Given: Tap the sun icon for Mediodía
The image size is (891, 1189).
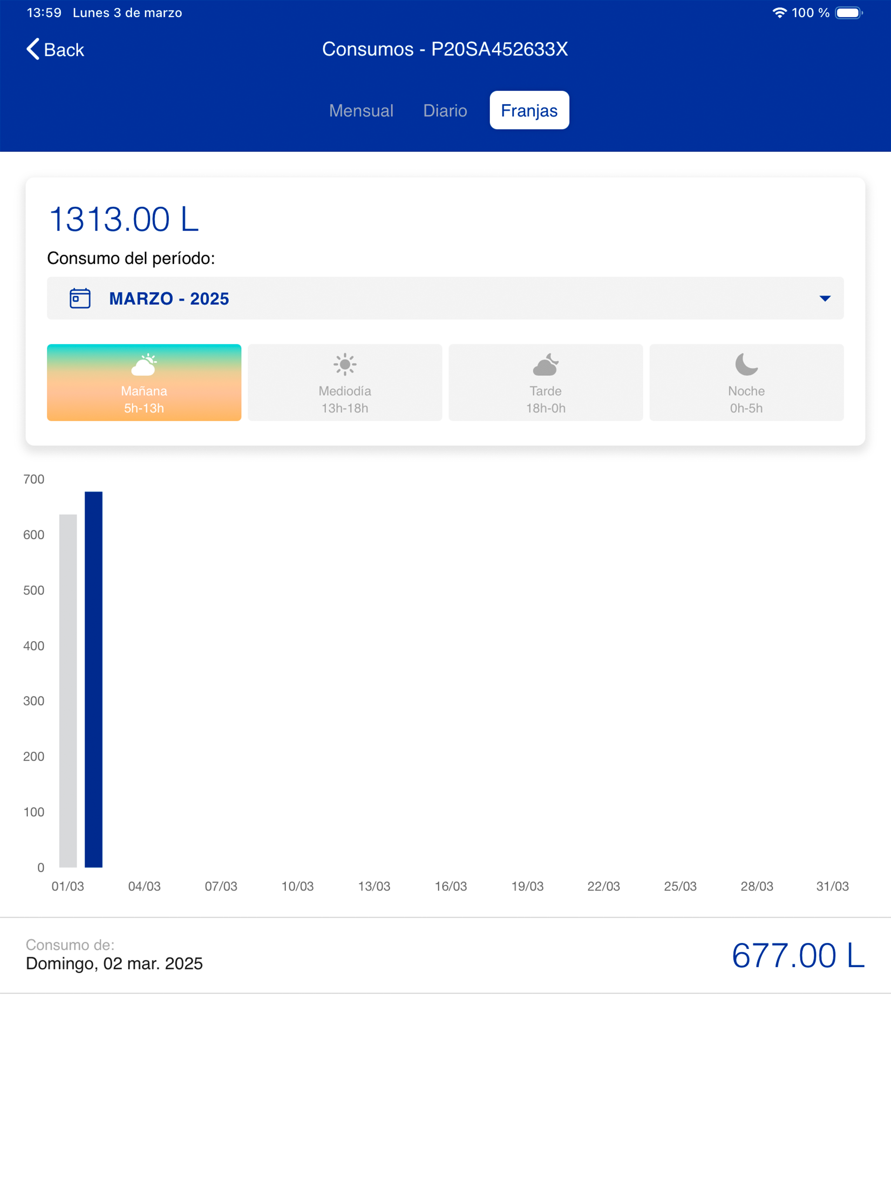Looking at the screenshot, I should [345, 364].
